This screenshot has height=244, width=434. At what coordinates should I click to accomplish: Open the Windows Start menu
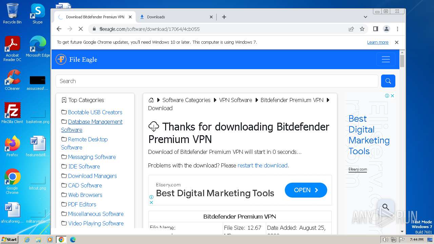9,239
